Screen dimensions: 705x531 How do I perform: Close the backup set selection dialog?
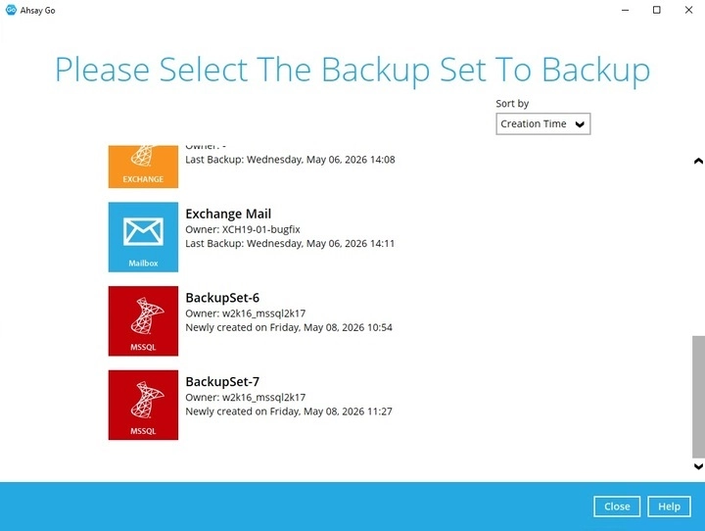click(x=617, y=507)
